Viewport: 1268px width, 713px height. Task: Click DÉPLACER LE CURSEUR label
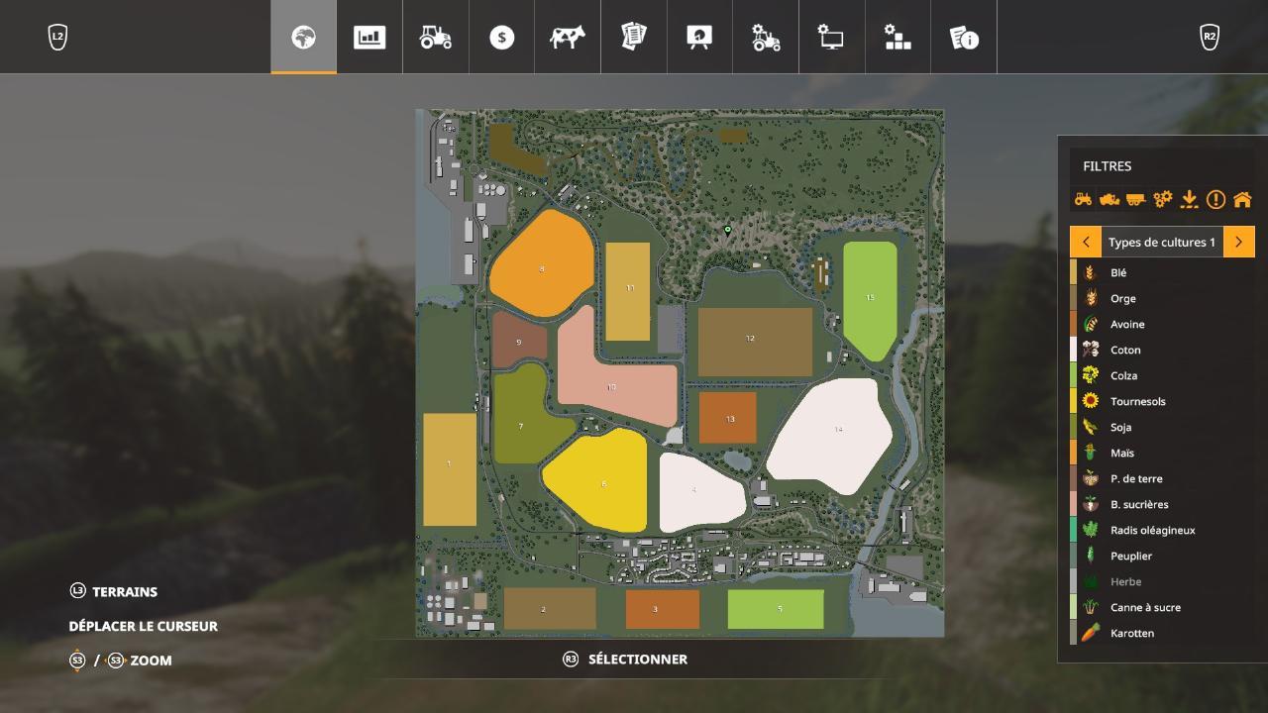tap(143, 626)
